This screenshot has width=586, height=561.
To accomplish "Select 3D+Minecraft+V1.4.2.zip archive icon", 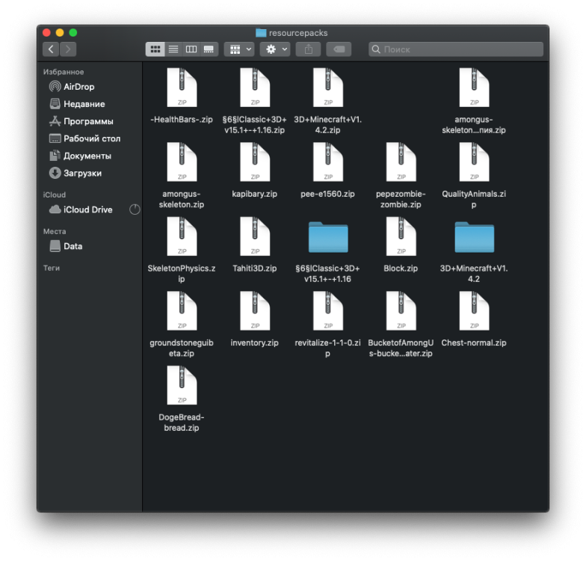I will [327, 88].
